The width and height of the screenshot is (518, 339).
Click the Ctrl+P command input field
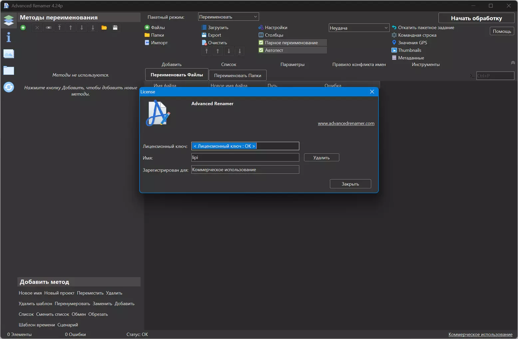click(495, 76)
